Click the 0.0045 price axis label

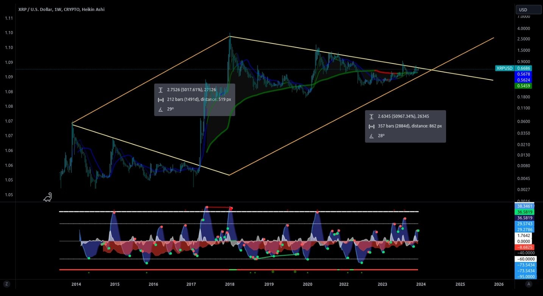coord(524,178)
